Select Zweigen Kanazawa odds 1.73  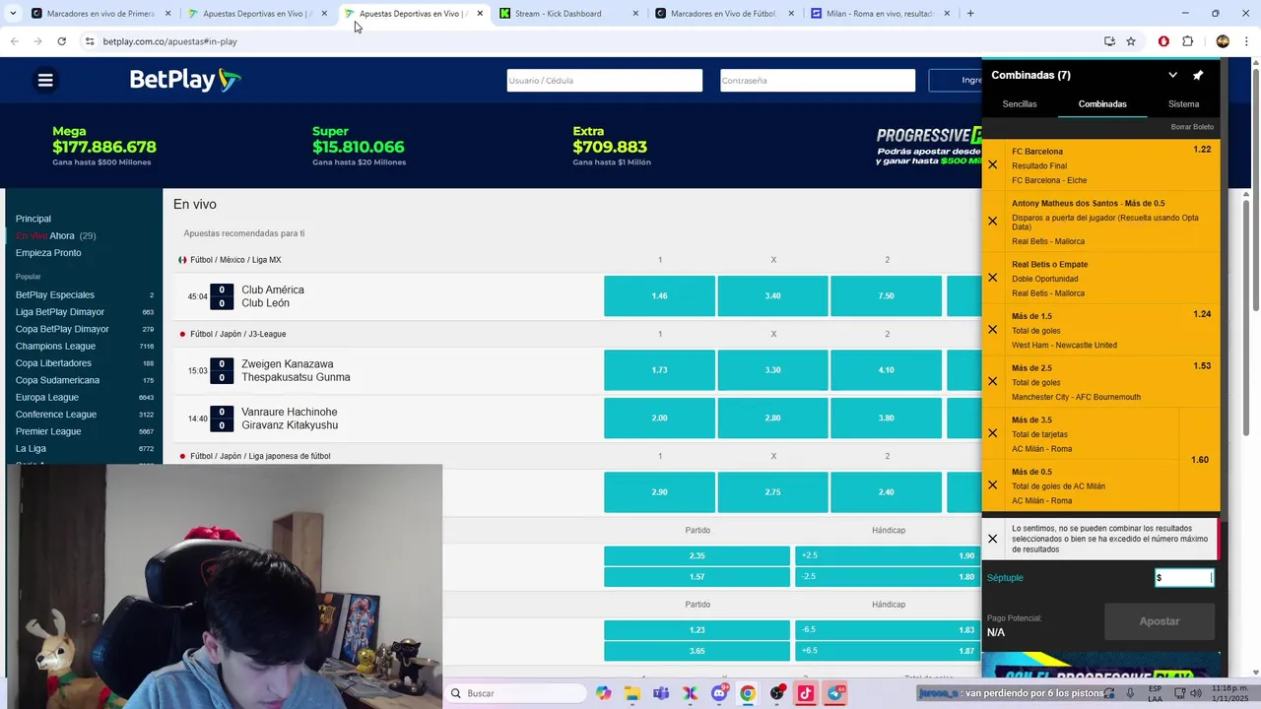pos(659,370)
